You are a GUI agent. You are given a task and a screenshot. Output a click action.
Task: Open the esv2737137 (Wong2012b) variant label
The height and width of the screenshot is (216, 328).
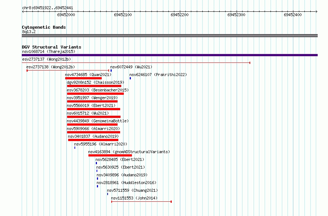[x=46, y=59]
